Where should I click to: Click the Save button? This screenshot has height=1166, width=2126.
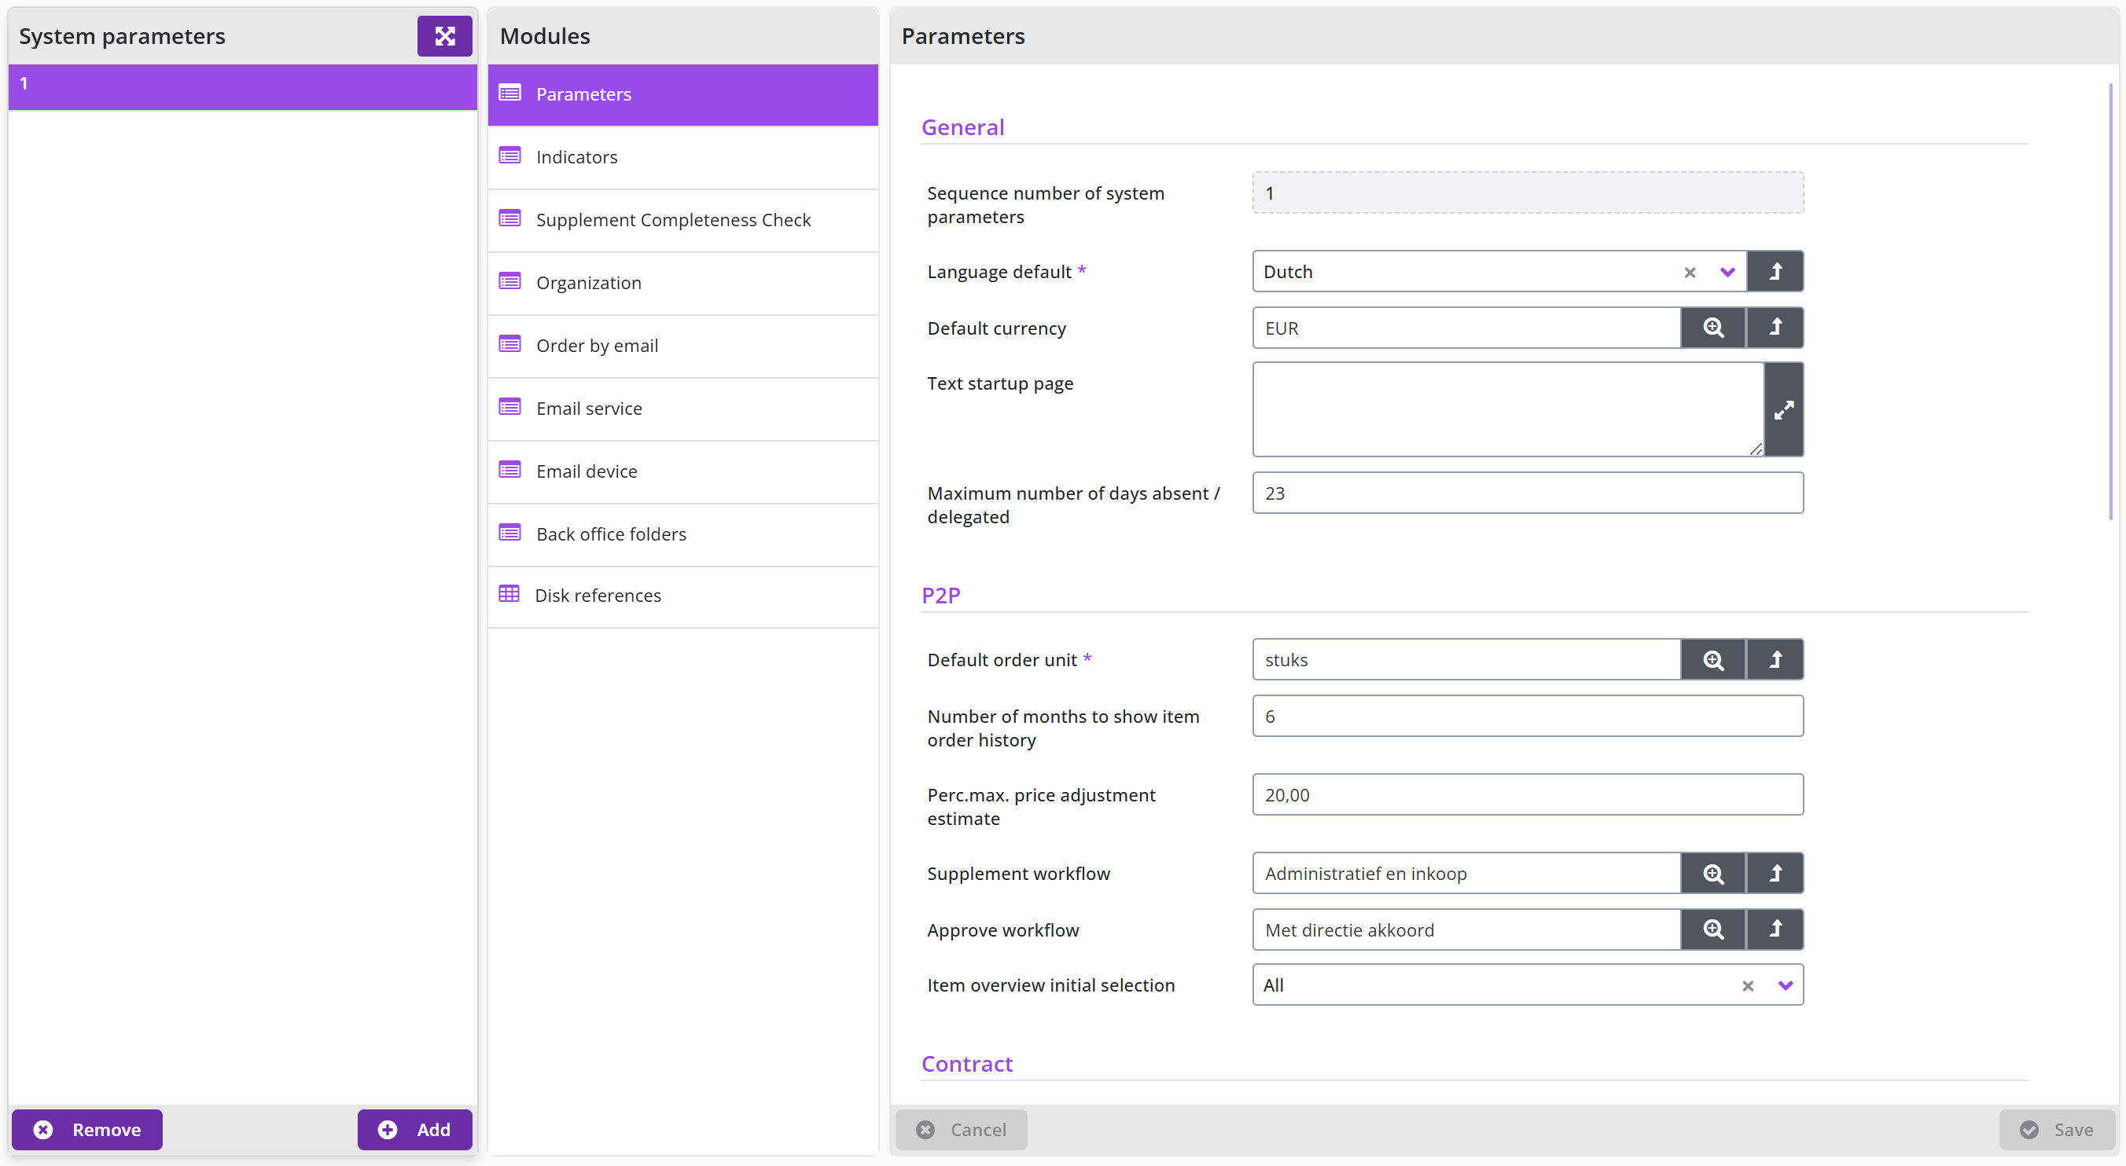[x=2056, y=1129]
